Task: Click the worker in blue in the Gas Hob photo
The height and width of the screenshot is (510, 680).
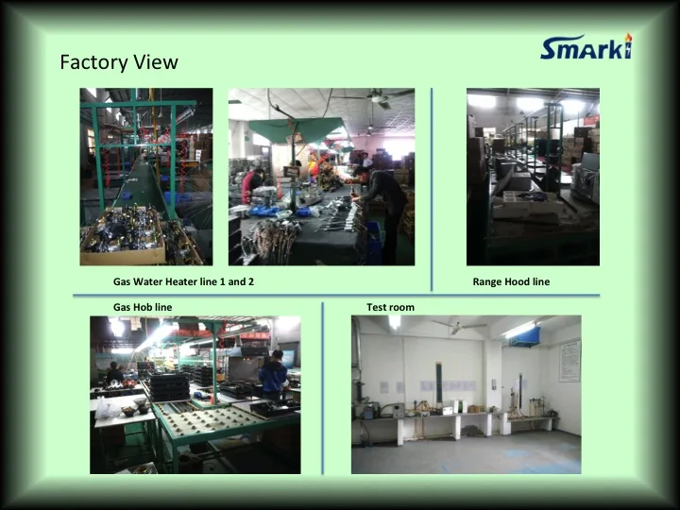Action: pos(273,374)
